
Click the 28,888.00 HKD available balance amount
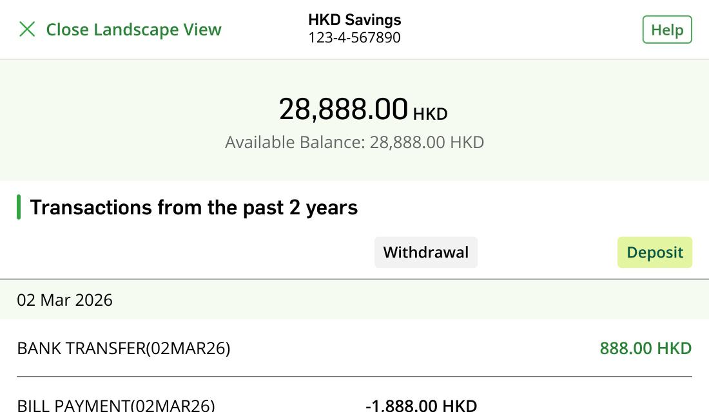coord(427,142)
